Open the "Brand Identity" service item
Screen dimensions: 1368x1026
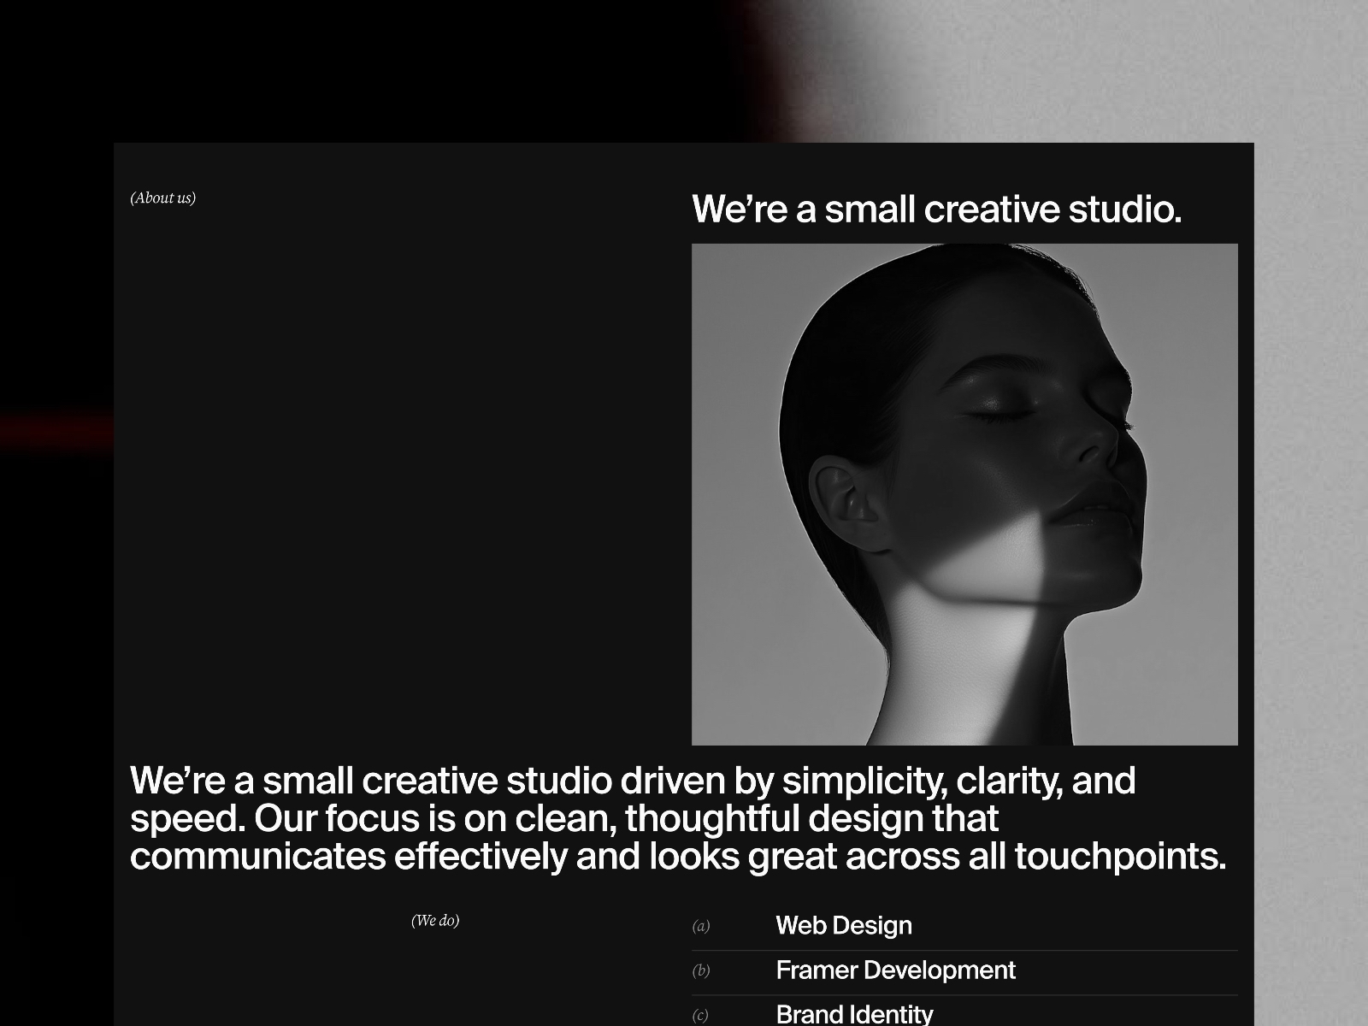click(854, 1014)
